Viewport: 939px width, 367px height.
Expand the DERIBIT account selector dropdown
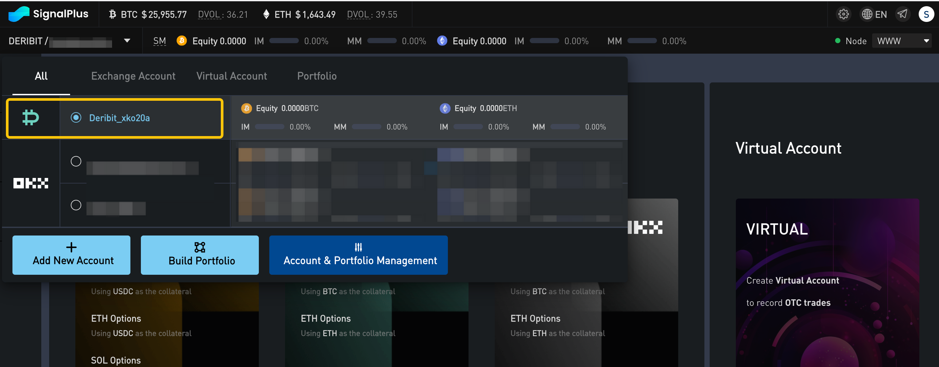pyautogui.click(x=127, y=41)
